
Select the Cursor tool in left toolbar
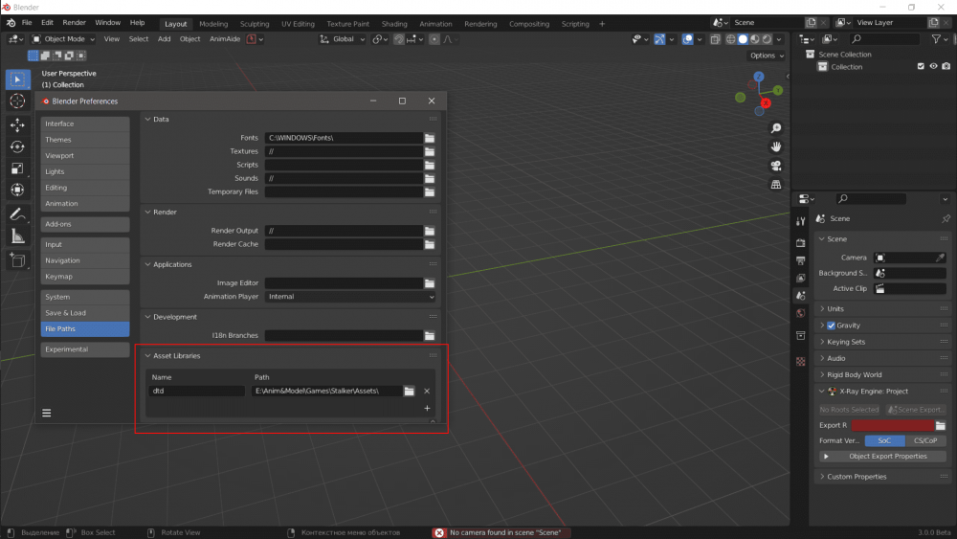[17, 101]
